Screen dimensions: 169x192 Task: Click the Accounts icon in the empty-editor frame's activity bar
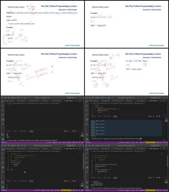3,134
